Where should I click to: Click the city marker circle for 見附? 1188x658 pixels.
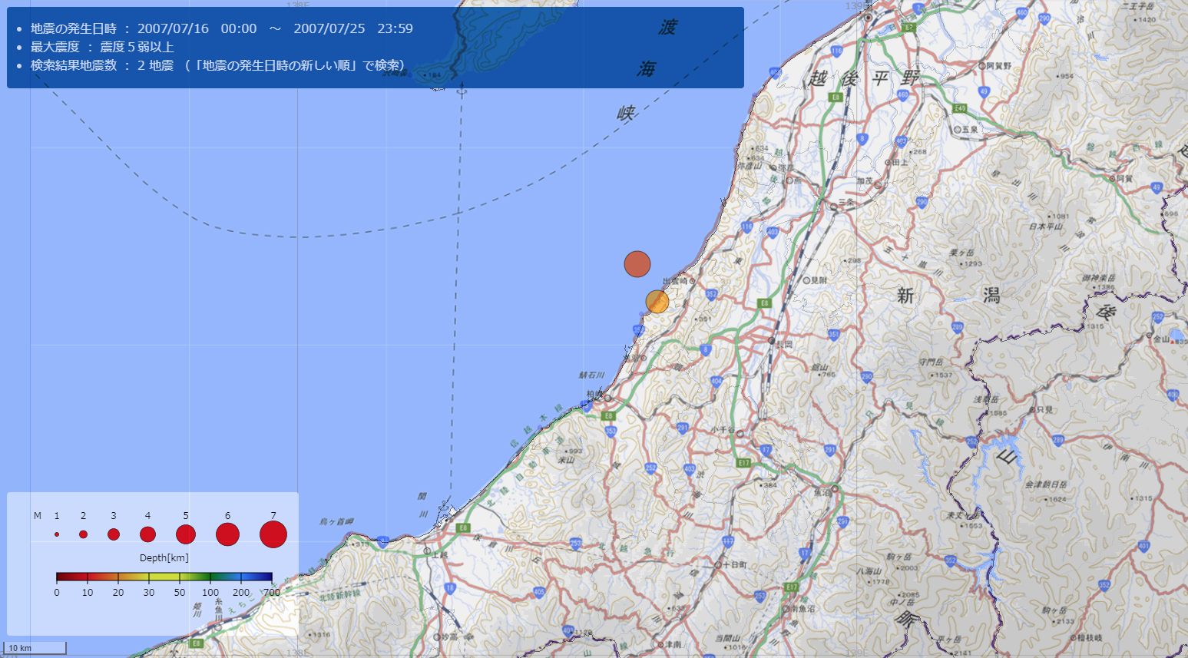(x=806, y=280)
